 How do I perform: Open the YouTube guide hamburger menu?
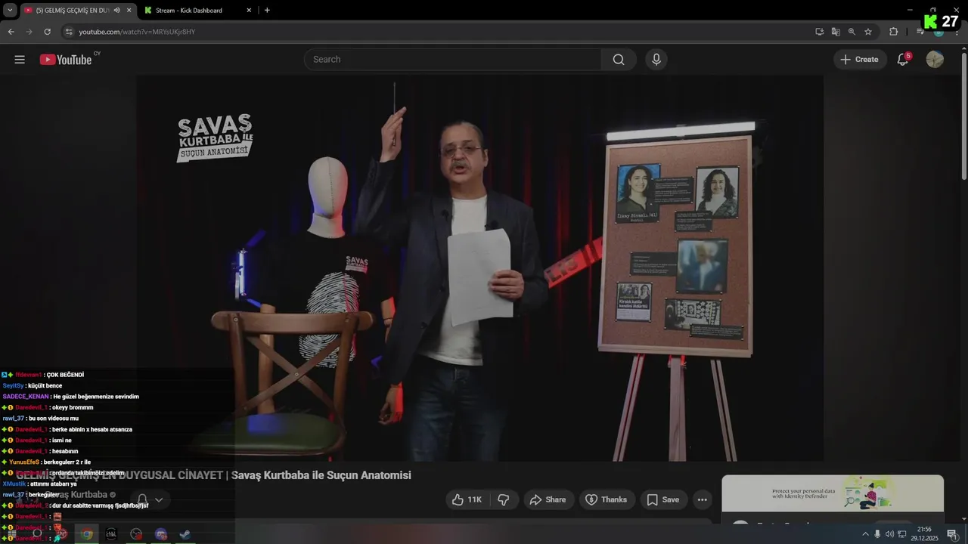(x=20, y=60)
